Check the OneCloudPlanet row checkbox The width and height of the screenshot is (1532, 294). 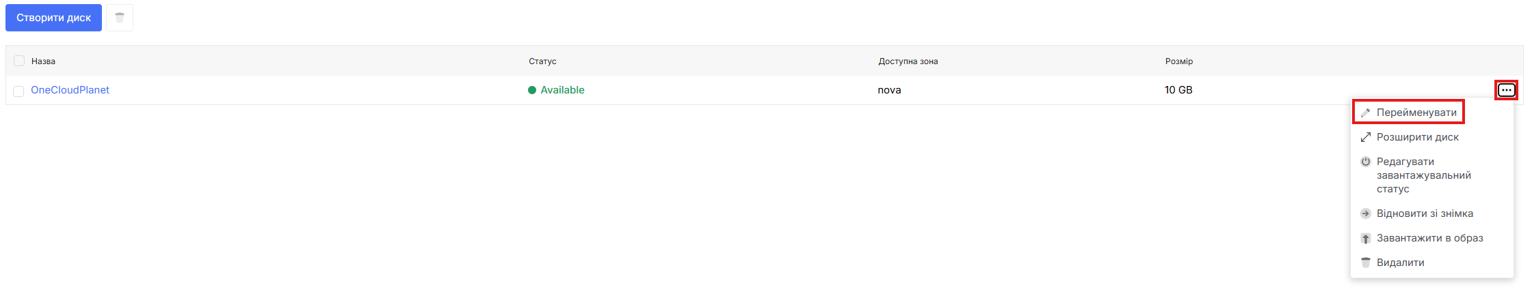coord(19,91)
